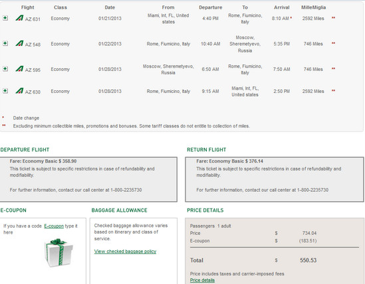Click the MilleMiglia column header

pos(314,7)
